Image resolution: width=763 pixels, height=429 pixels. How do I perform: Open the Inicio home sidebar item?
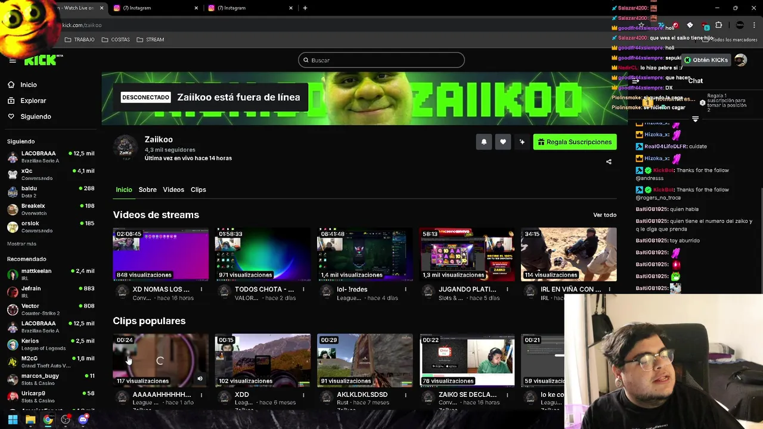(22, 85)
